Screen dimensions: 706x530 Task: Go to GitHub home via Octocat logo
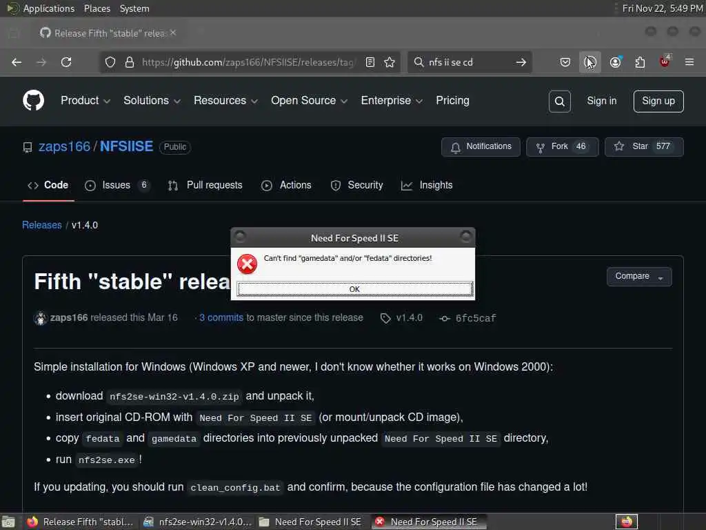coord(34,101)
